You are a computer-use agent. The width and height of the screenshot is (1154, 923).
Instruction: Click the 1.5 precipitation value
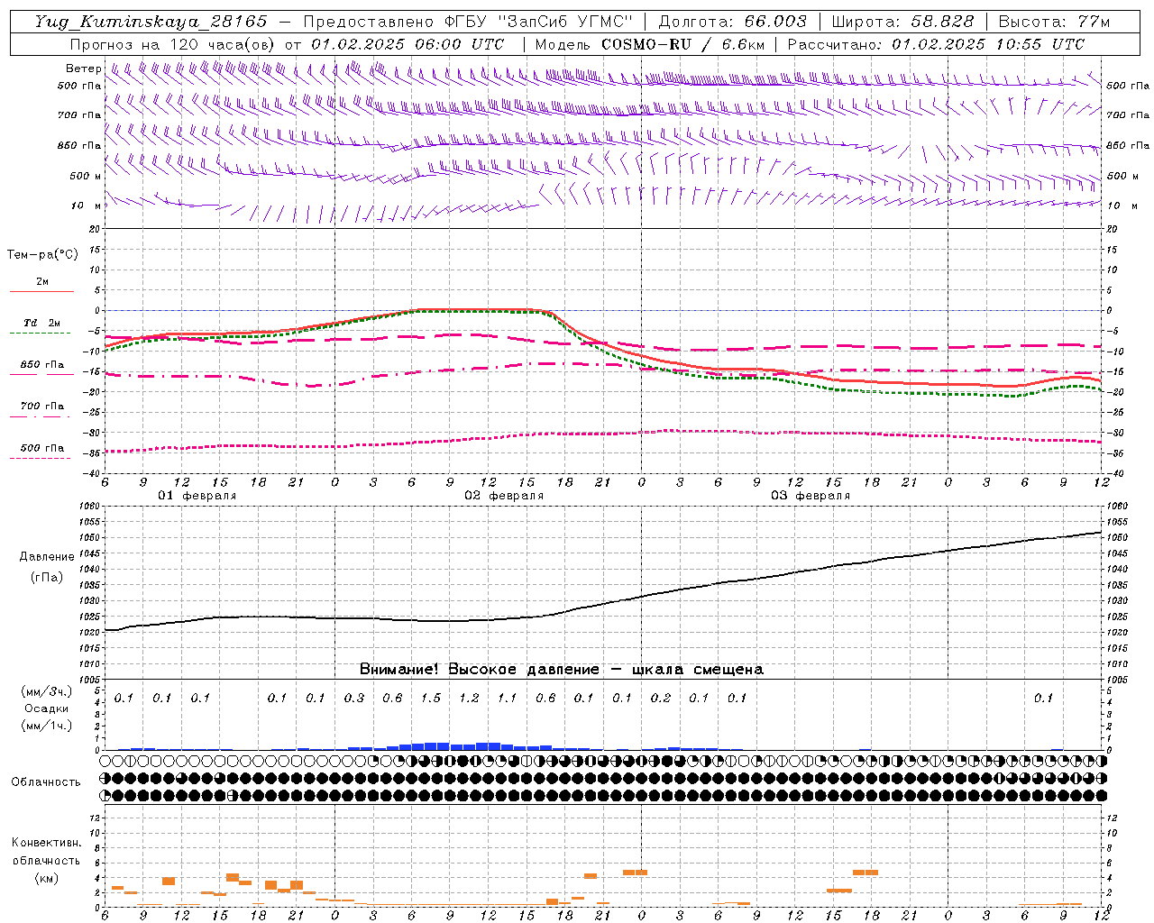[x=431, y=698]
